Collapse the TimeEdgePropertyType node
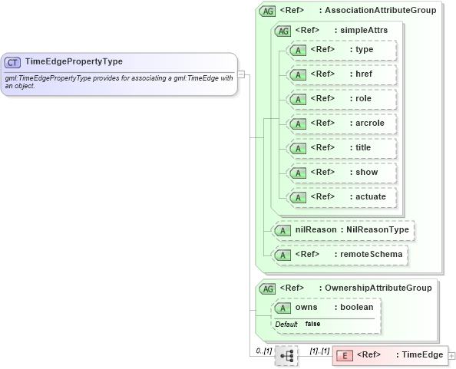456x369 pixels. (241, 74)
